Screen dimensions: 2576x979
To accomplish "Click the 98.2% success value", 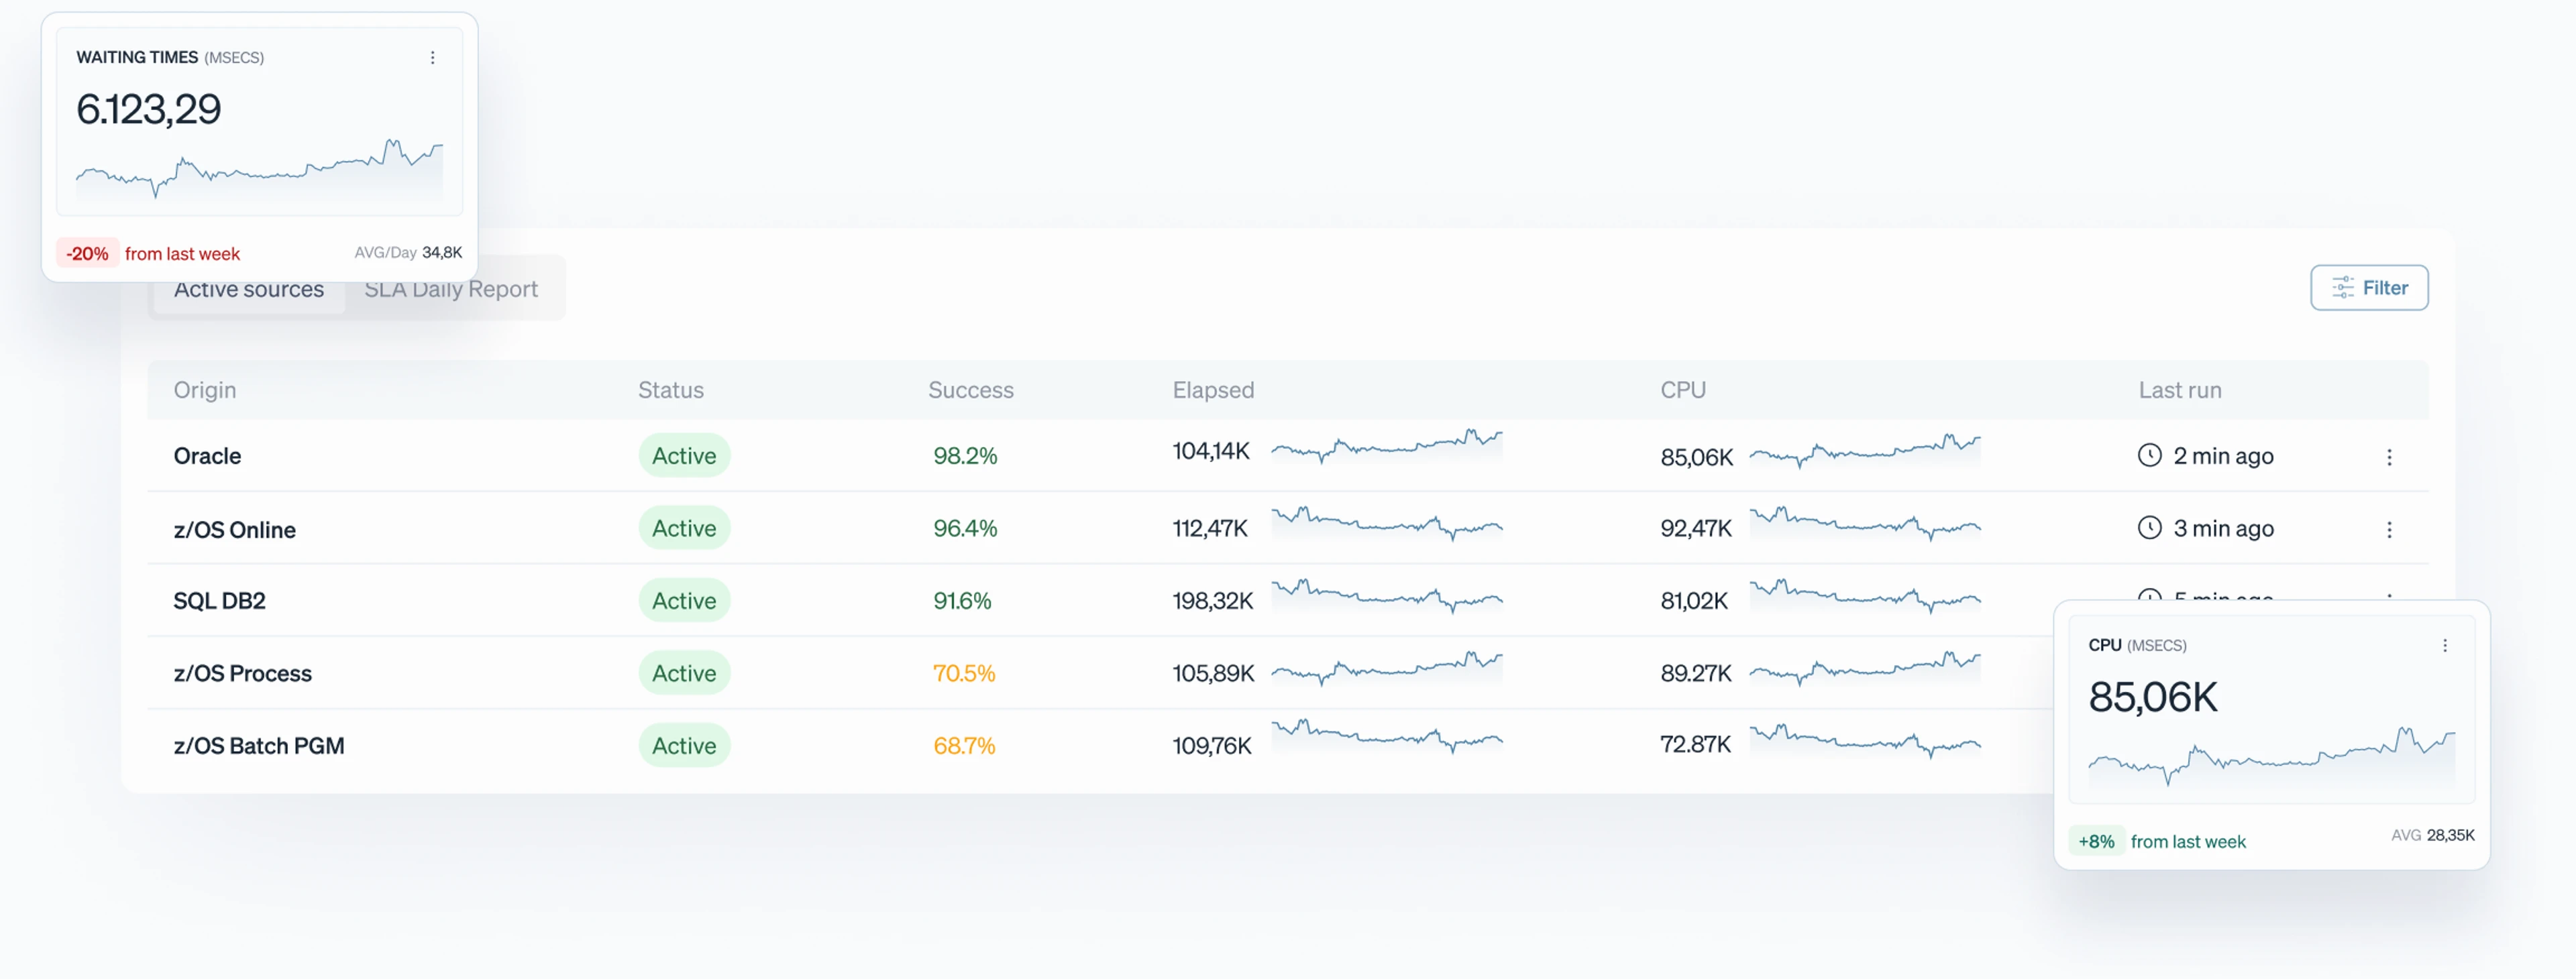I will 965,456.
